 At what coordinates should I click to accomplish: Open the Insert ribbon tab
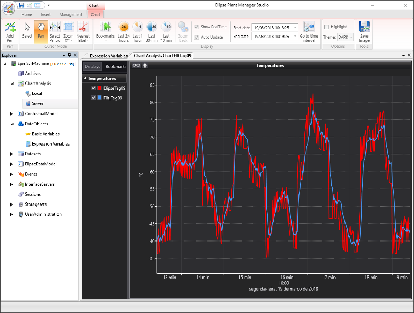(x=45, y=15)
